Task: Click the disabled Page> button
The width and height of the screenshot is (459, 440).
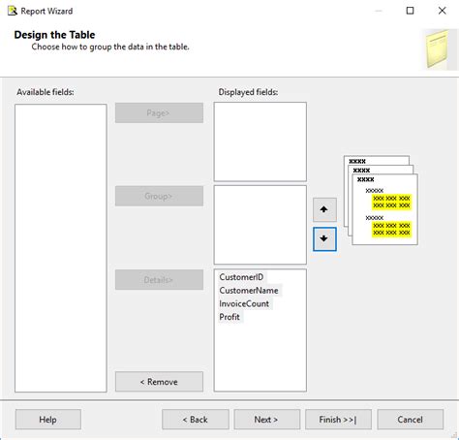Action: [x=159, y=112]
